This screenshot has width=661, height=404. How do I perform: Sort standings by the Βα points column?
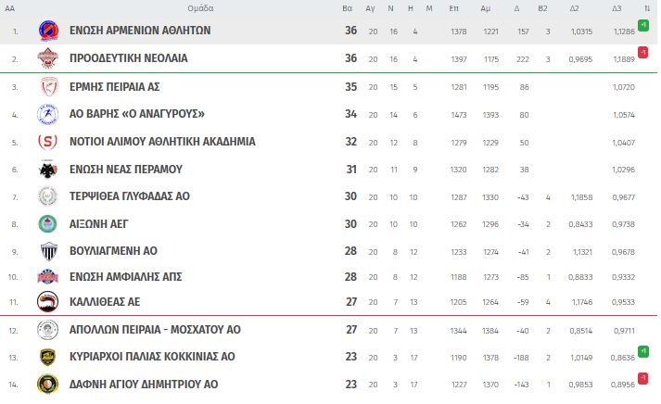347,8
